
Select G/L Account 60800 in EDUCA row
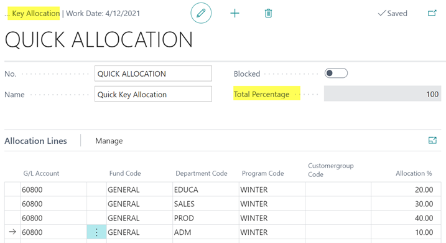(53, 189)
